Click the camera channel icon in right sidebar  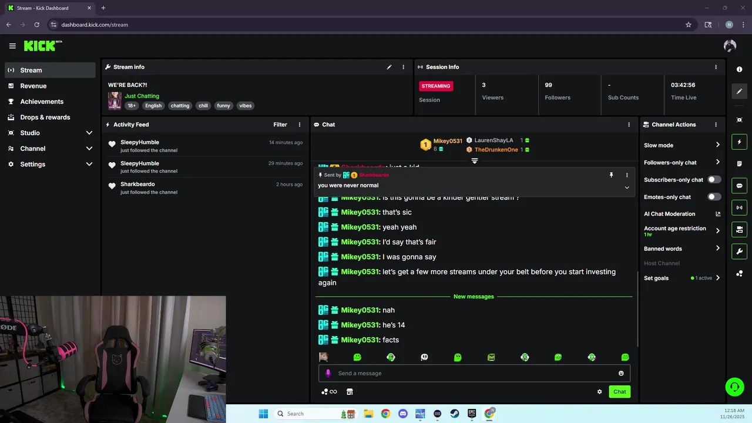coord(739,229)
